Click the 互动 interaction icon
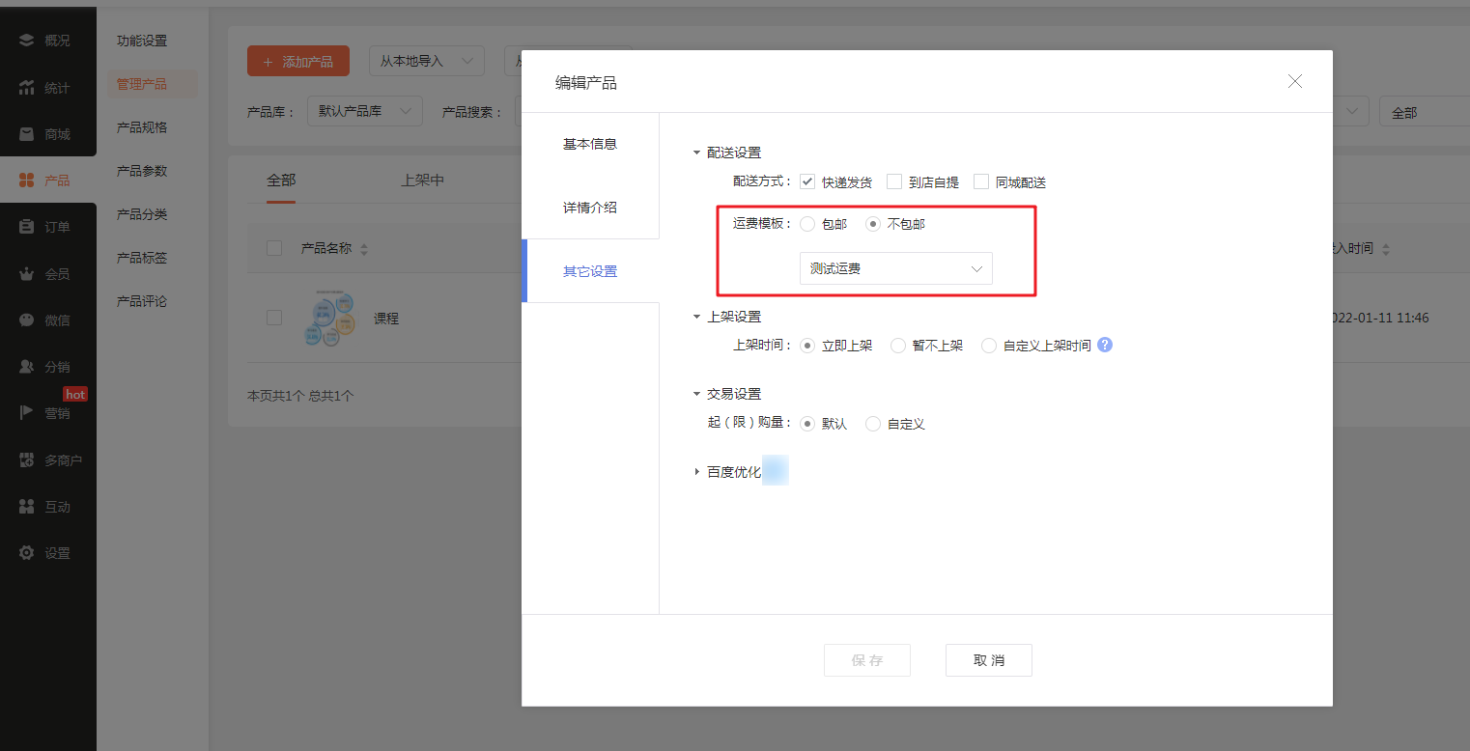This screenshot has width=1470, height=751. click(x=26, y=507)
